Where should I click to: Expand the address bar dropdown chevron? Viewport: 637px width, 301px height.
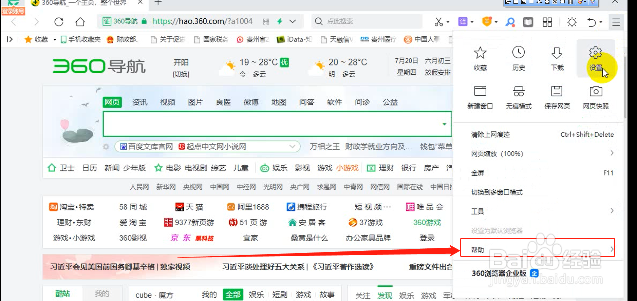click(x=293, y=21)
